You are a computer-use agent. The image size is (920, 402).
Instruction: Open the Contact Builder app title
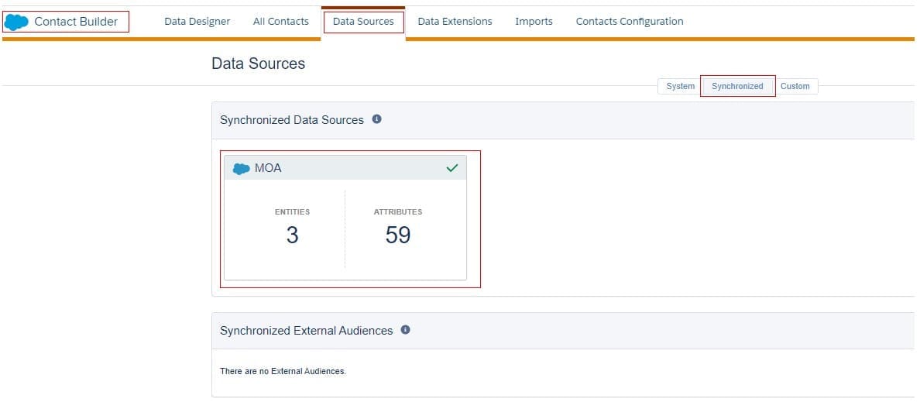click(x=76, y=22)
